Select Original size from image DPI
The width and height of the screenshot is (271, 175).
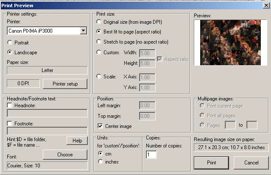(x=99, y=22)
